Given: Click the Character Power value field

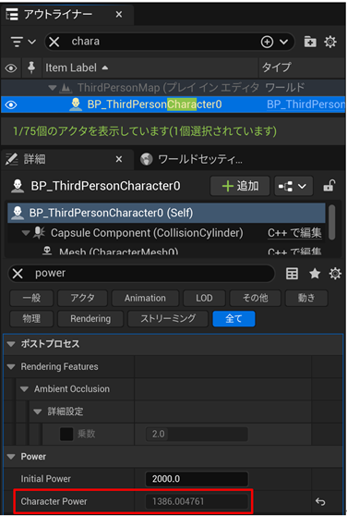Looking at the screenshot, I should coord(197,501).
